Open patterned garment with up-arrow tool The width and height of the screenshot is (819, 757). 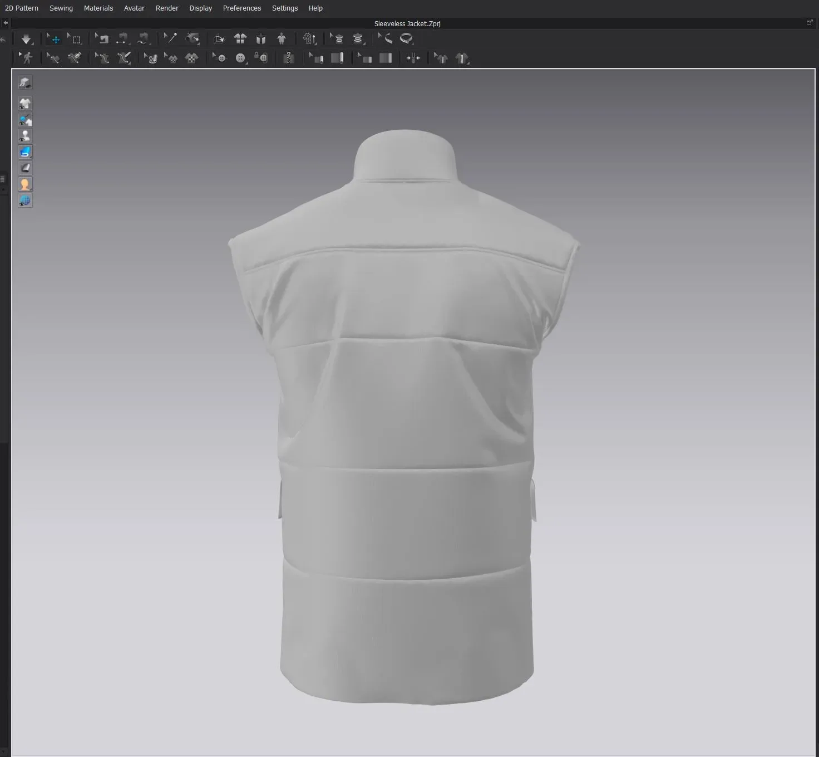pyautogui.click(x=310, y=39)
